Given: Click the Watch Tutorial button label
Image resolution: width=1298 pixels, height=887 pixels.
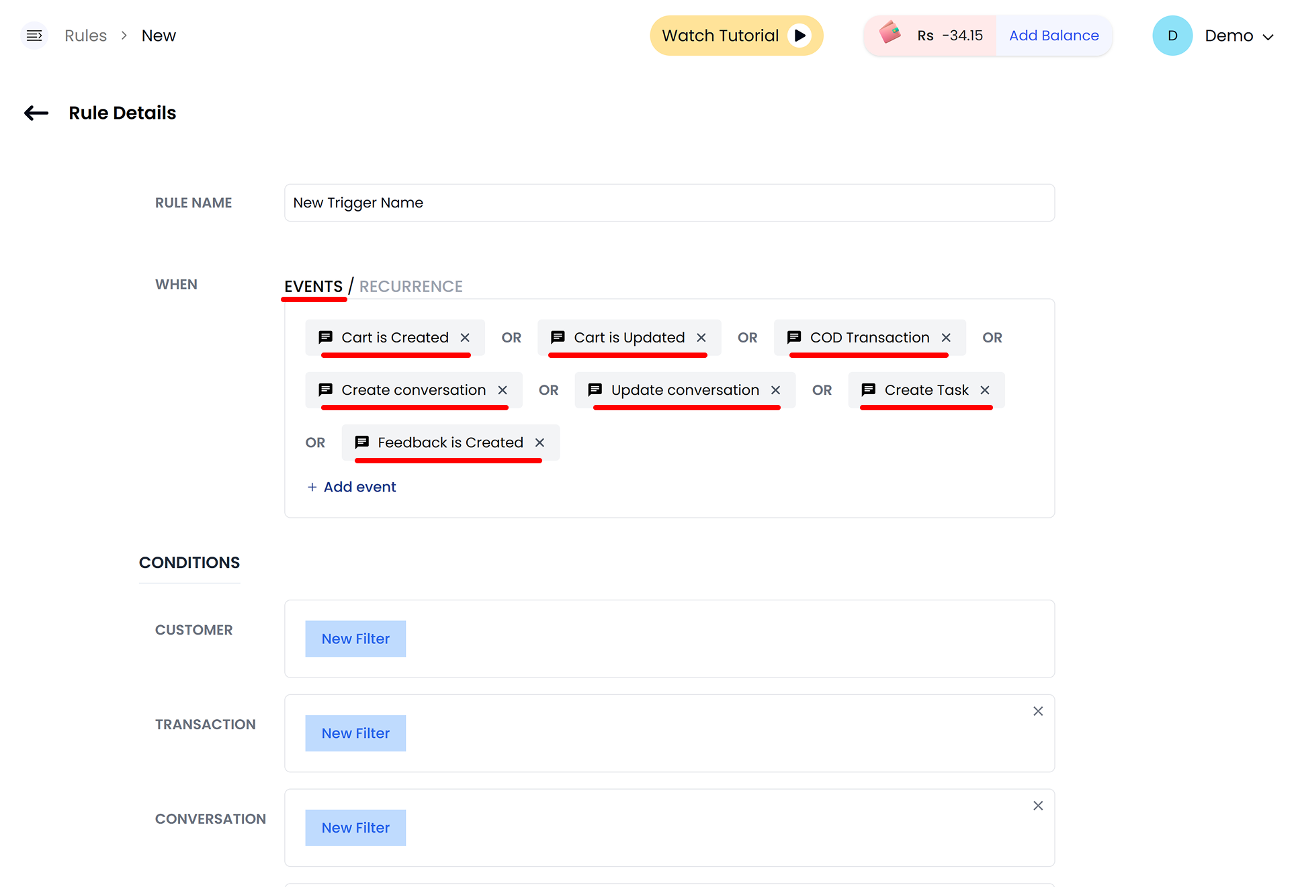Looking at the screenshot, I should [720, 36].
